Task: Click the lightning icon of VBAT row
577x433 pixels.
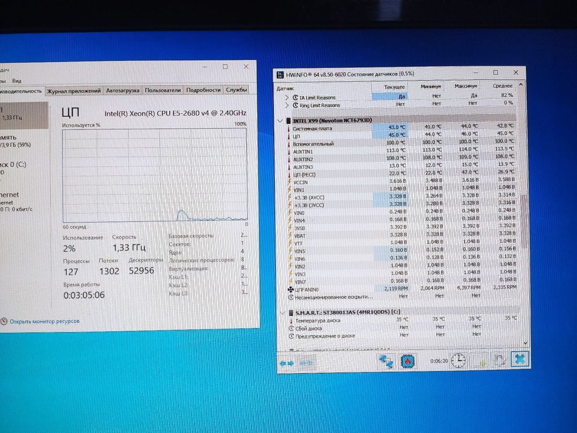Action: pos(290,236)
